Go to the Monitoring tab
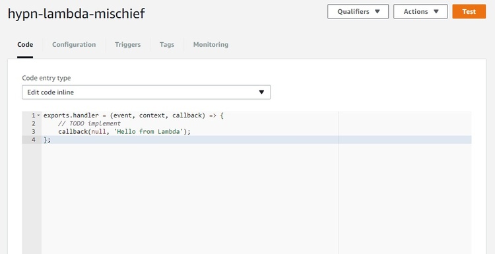Image resolution: width=495 pixels, height=254 pixels. (211, 44)
